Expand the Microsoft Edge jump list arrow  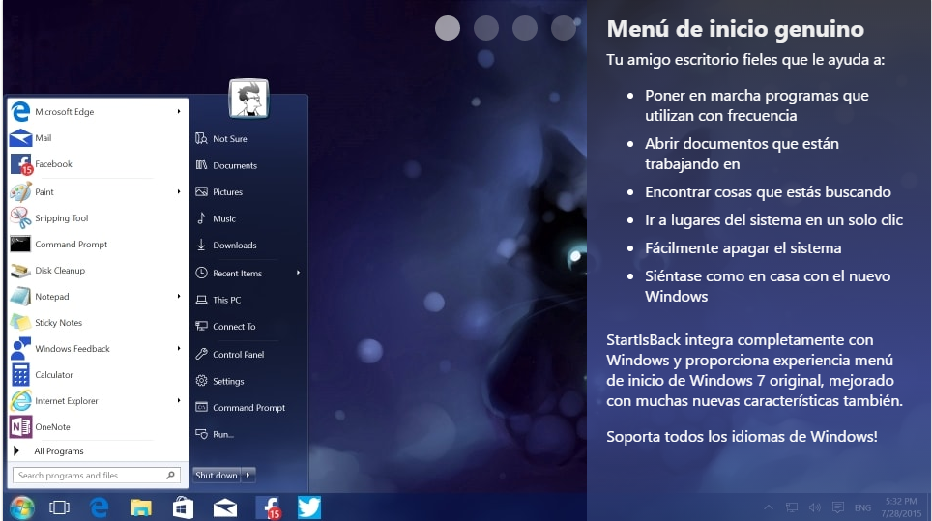click(x=178, y=111)
